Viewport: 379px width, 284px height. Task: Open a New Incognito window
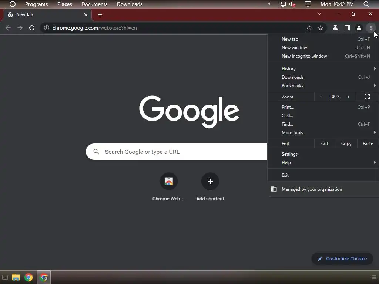coord(323,56)
